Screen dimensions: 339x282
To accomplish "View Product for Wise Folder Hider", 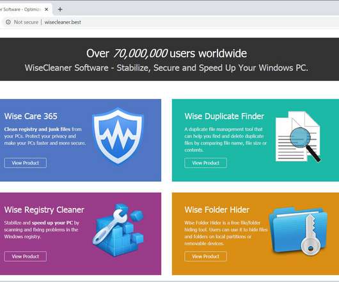I will (205, 256).
